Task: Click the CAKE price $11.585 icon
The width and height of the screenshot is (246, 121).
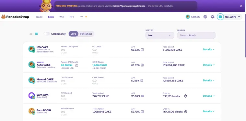Action: pos(188,17)
